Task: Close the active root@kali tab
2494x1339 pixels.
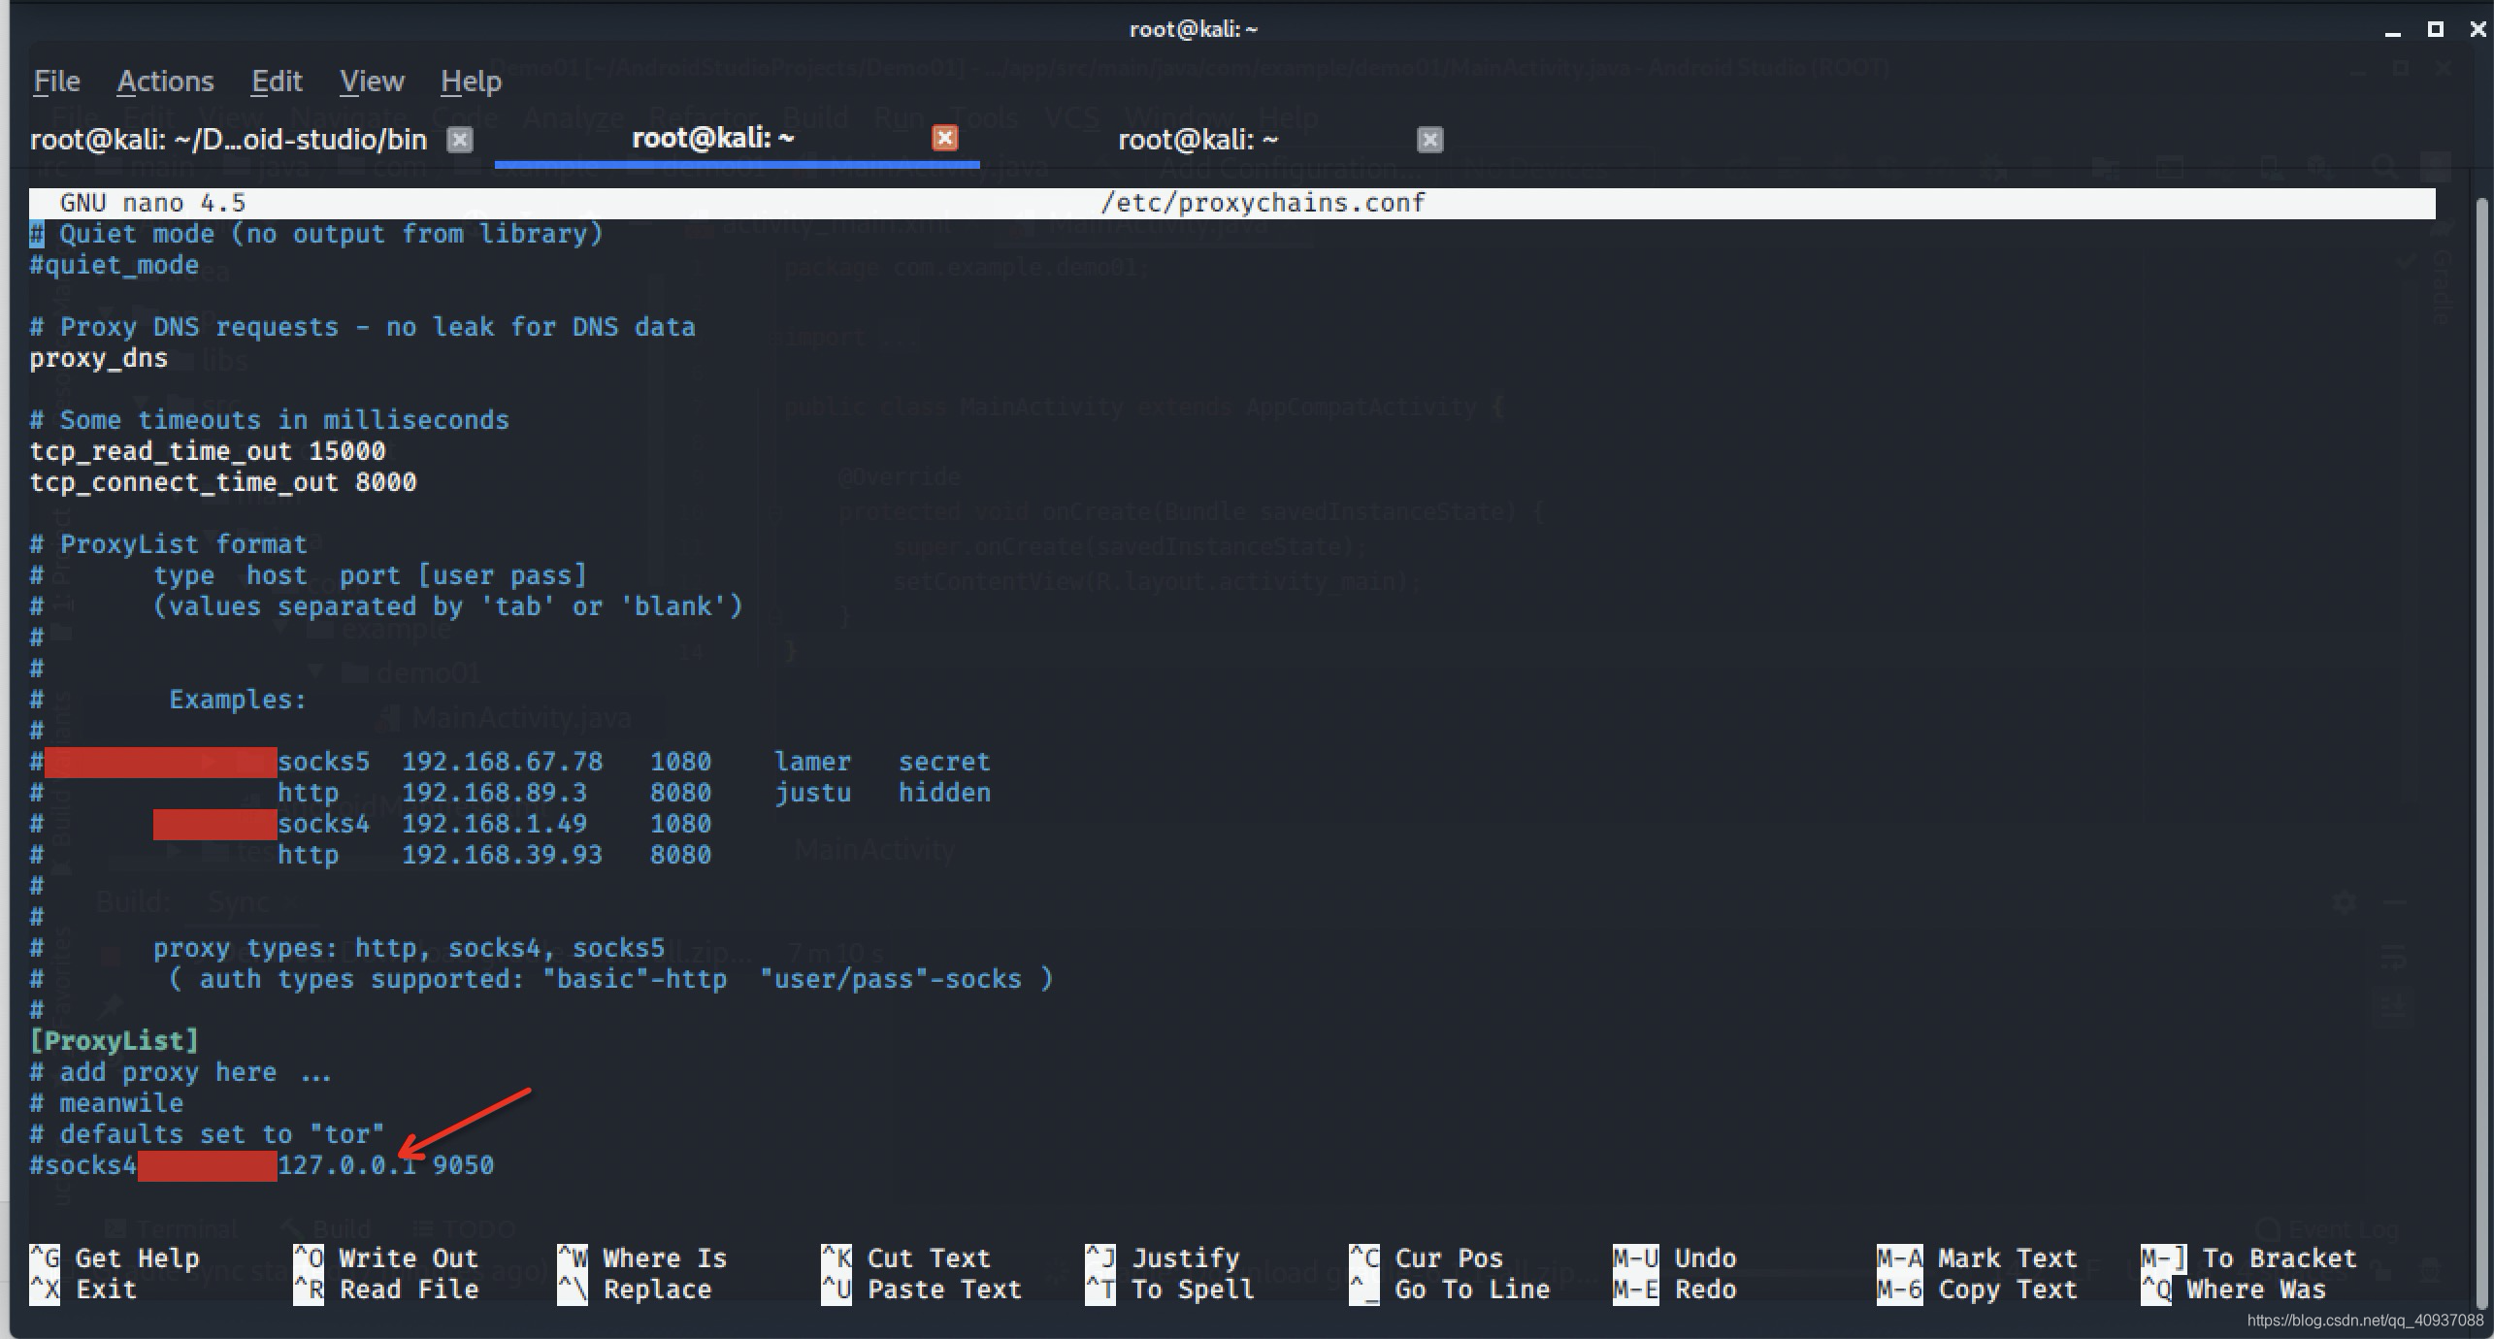Action: coord(944,139)
